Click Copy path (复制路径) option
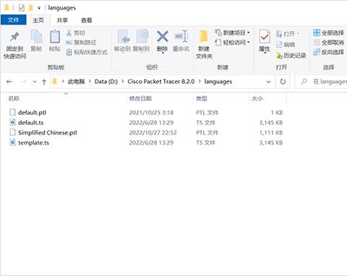The image size is (347, 276). coord(81,43)
